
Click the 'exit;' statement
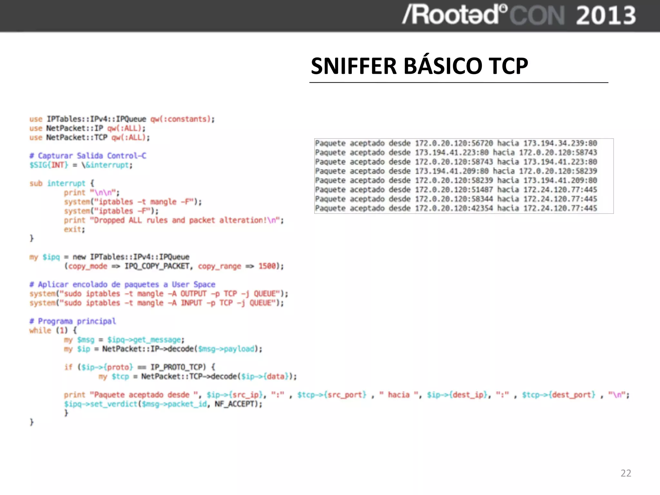tap(74, 229)
